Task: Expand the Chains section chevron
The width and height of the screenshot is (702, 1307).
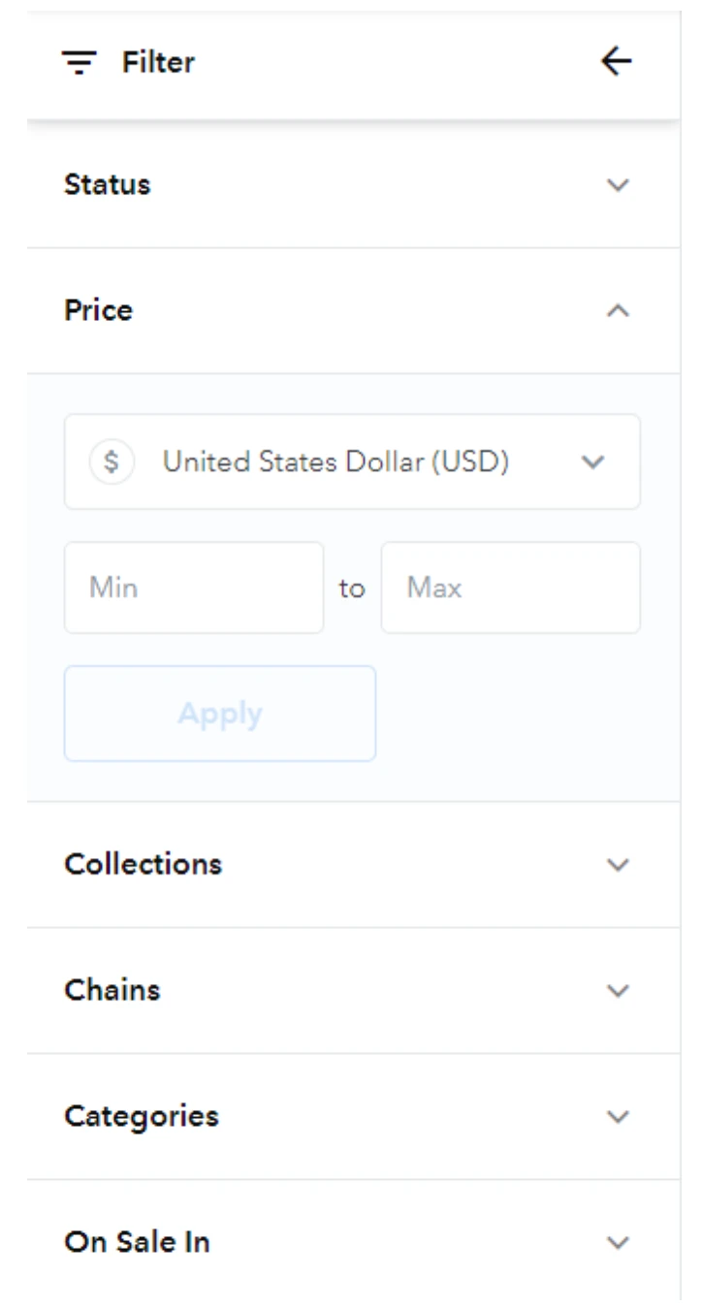Action: pos(618,990)
